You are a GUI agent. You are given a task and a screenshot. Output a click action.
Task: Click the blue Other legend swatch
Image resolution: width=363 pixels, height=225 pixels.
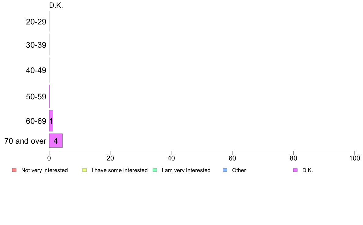225,170
